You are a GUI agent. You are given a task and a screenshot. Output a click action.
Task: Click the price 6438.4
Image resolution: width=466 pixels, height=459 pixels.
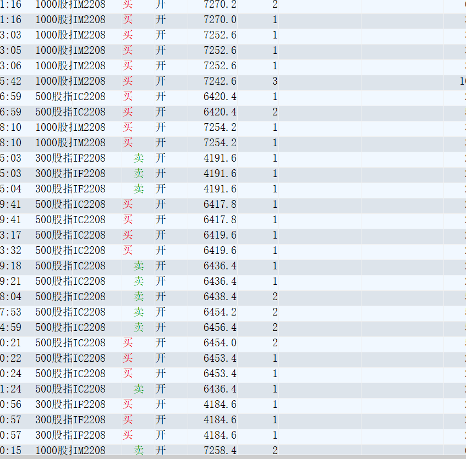pyautogui.click(x=220, y=297)
